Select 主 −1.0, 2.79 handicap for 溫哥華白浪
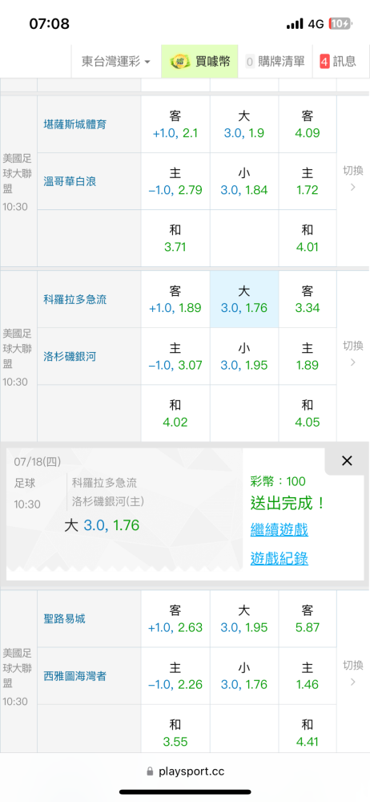 point(175,181)
